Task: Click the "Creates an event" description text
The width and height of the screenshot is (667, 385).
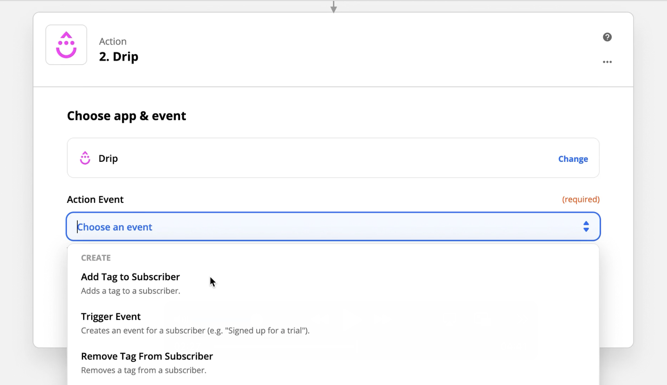Action: (195, 331)
